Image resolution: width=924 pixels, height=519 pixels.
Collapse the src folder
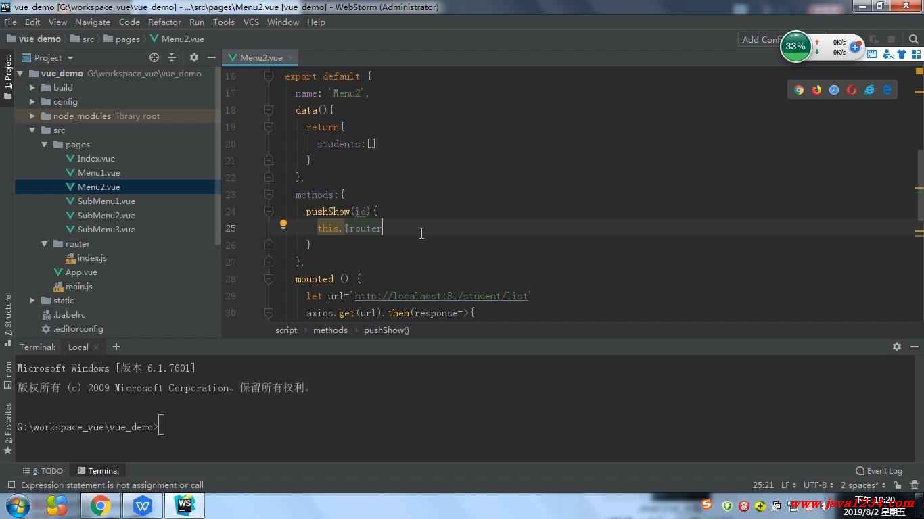pyautogui.click(x=32, y=130)
